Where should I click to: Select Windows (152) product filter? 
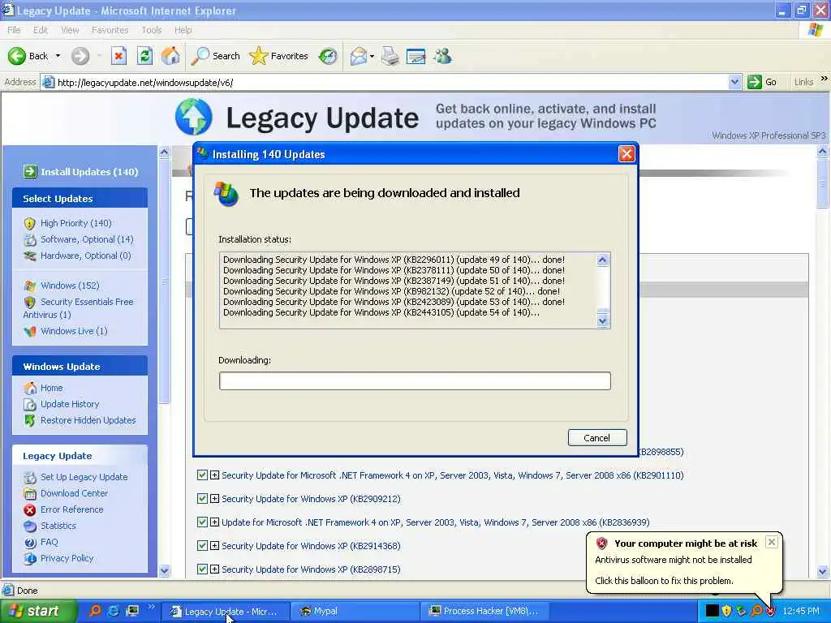[70, 286]
